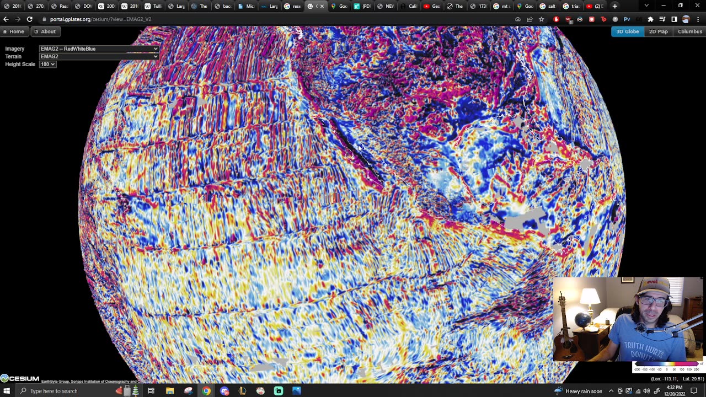Screen dimensions: 706x397
Task: Switch to the 'Calif' browser tab
Action: pyautogui.click(x=408, y=6)
